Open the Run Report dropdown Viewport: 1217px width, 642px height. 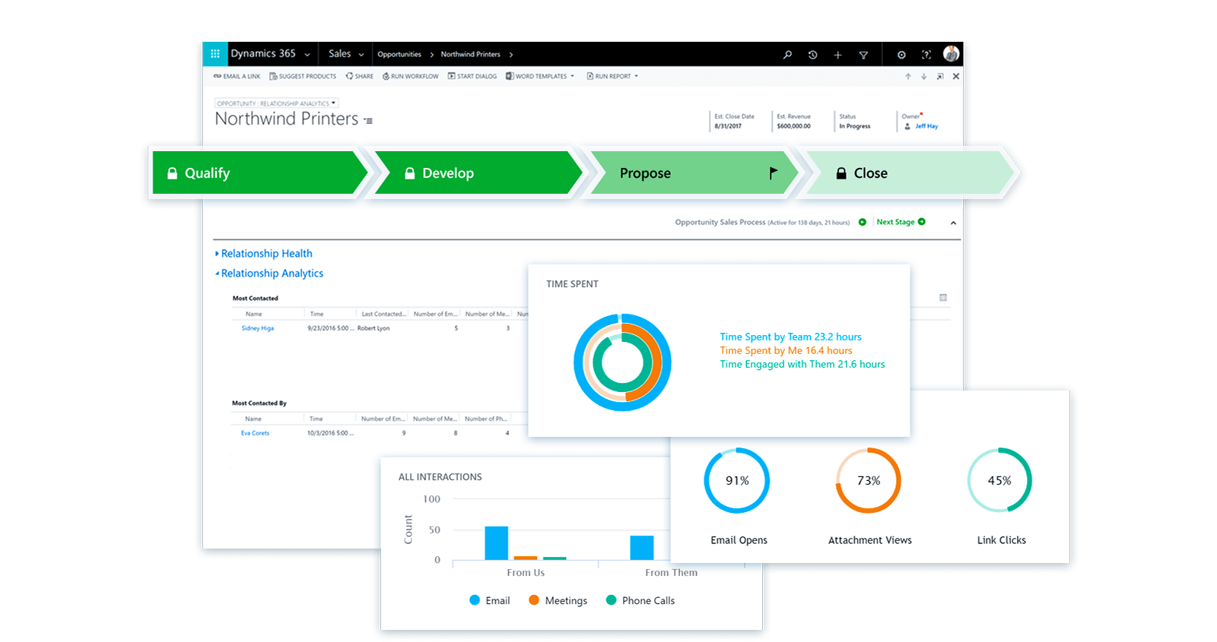612,77
